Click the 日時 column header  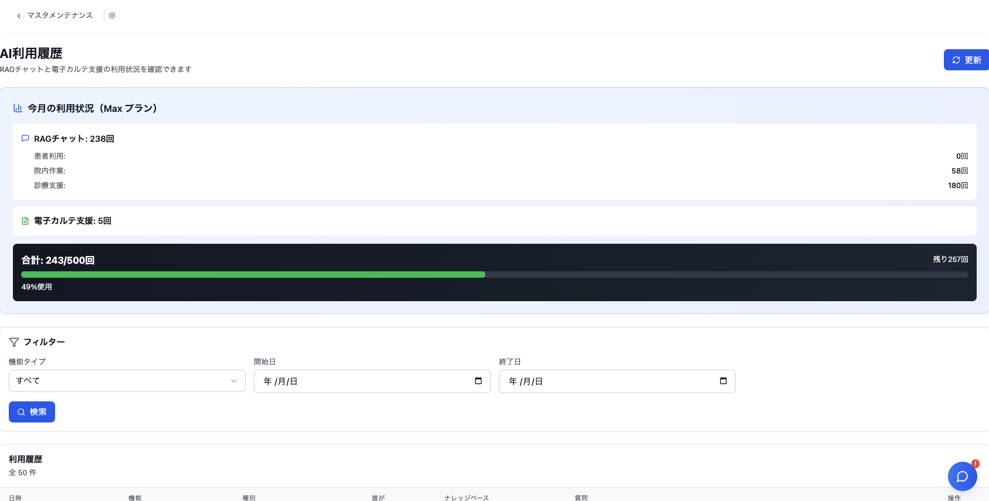click(x=15, y=497)
